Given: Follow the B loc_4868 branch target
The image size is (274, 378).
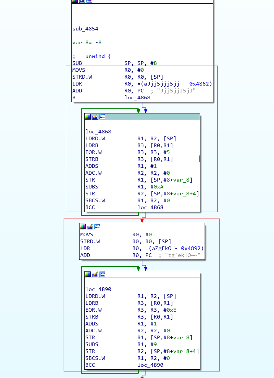Looking at the screenshot, I should point(137,97).
